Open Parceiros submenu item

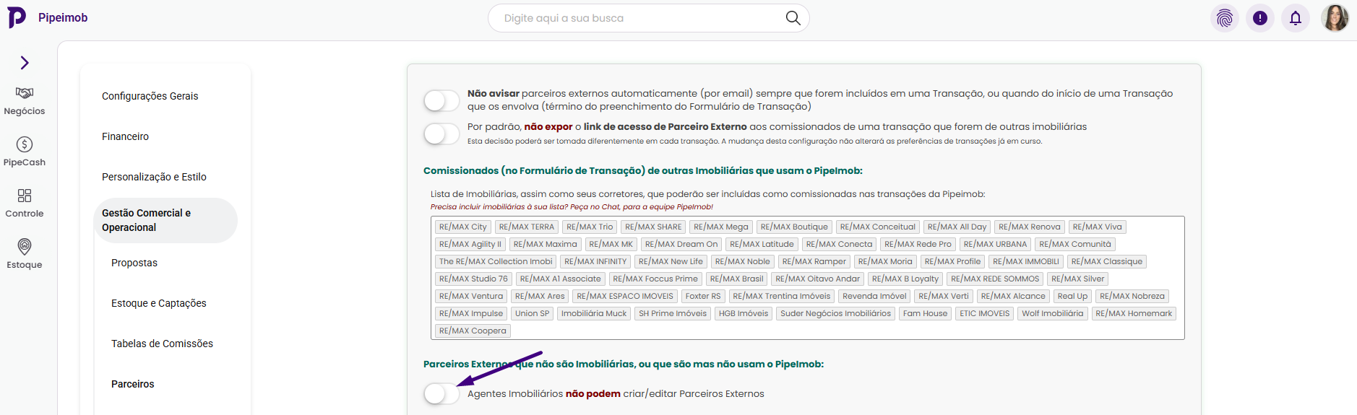pos(133,384)
